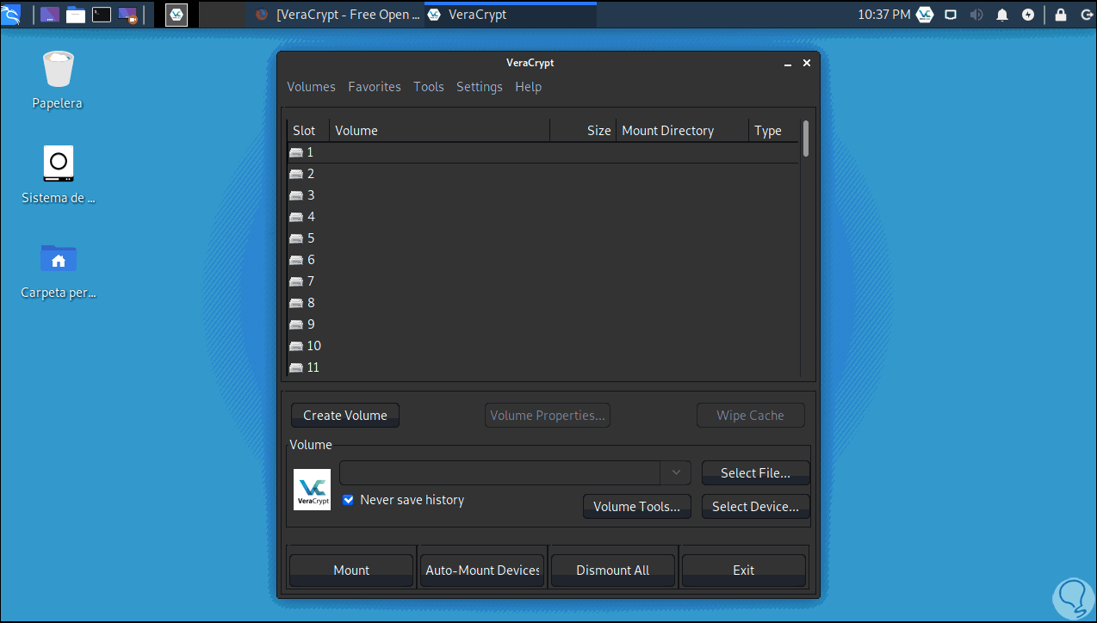Viewport: 1097px width, 623px height.
Task: Click the Size column header
Action: coord(584,131)
